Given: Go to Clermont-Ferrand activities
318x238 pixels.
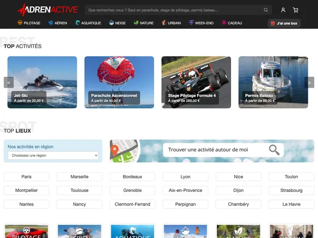Looking at the screenshot, I should [x=132, y=204].
